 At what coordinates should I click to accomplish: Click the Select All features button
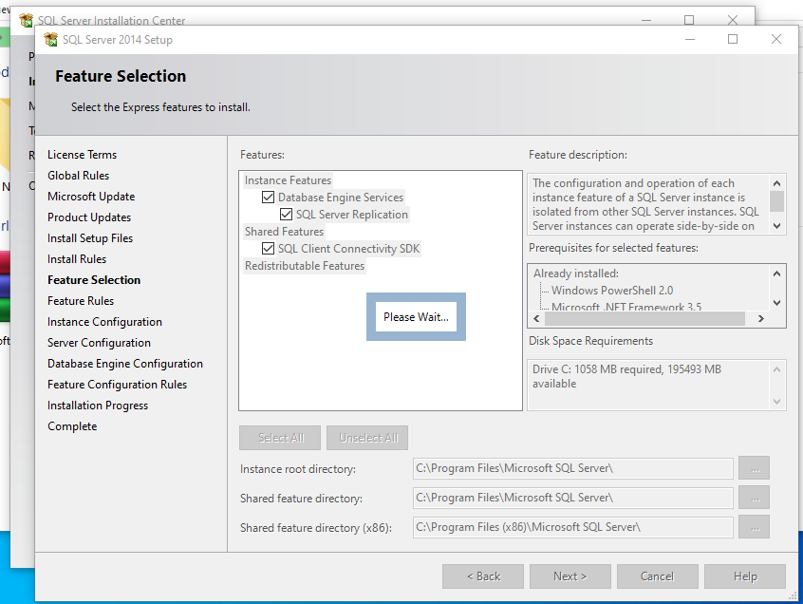281,438
